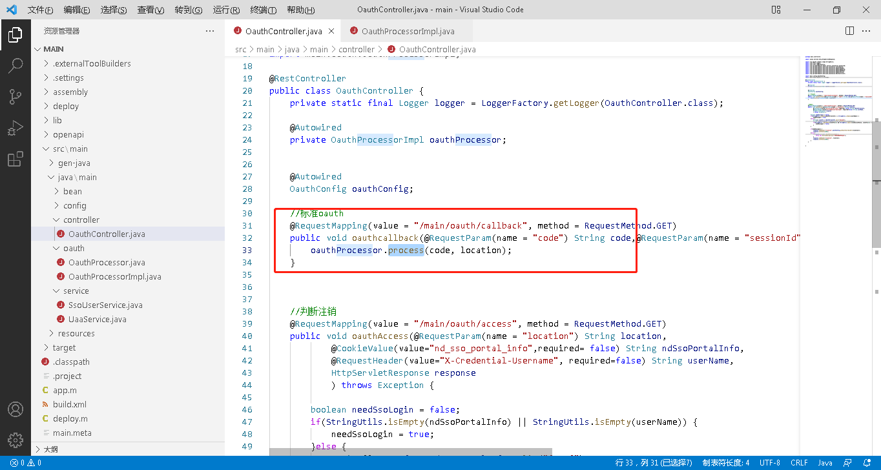Open the Run and Debug view

[x=16, y=128]
